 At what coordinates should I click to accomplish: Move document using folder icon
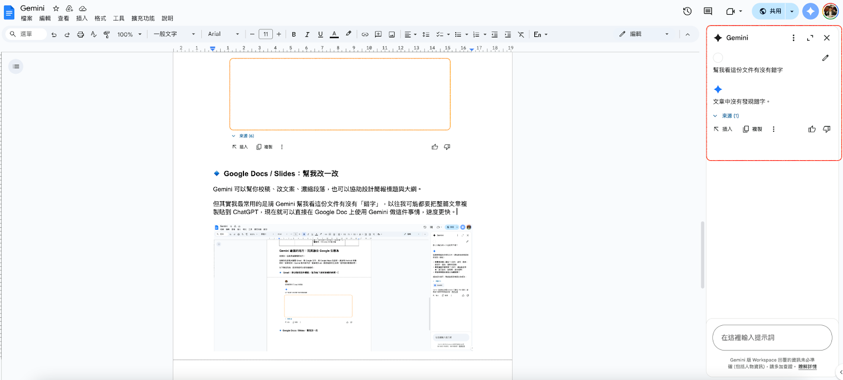pyautogui.click(x=69, y=8)
